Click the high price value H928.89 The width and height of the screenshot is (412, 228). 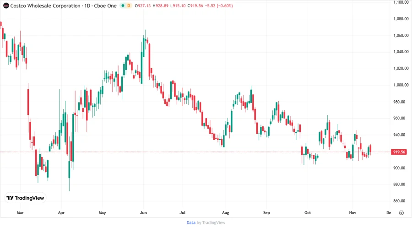(161, 6)
